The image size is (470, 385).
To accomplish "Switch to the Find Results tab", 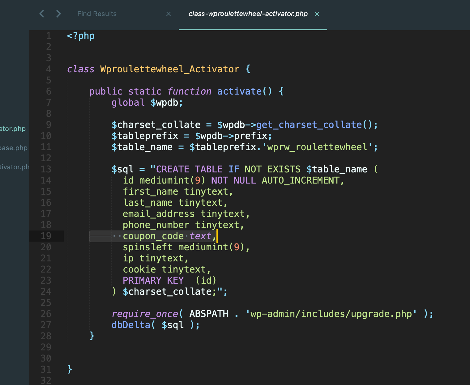I will [97, 14].
